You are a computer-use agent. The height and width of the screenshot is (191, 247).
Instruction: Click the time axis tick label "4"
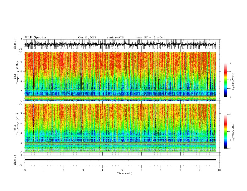(102, 170)
